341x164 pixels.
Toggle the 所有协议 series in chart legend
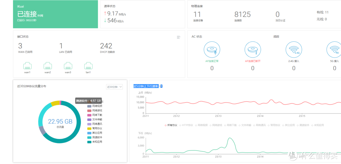(x=171, y=125)
